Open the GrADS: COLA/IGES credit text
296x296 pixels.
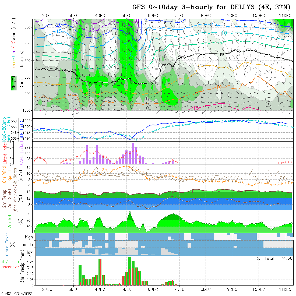pyautogui.click(x=17, y=294)
